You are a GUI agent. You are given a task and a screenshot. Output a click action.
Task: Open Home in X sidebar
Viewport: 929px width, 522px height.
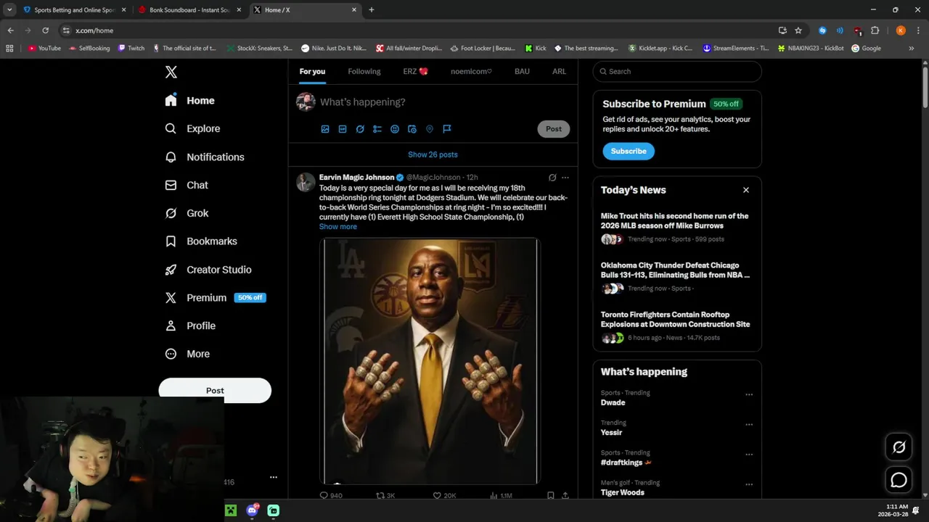click(x=189, y=101)
